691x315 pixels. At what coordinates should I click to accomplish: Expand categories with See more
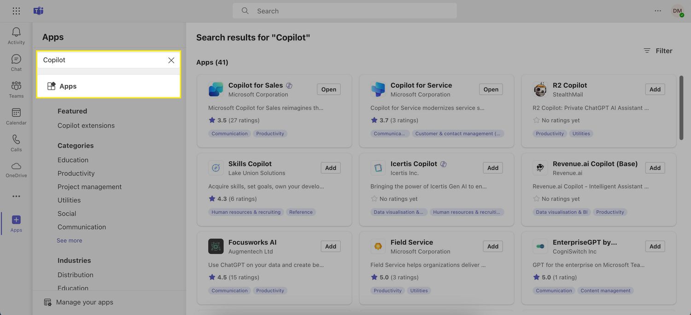click(69, 241)
